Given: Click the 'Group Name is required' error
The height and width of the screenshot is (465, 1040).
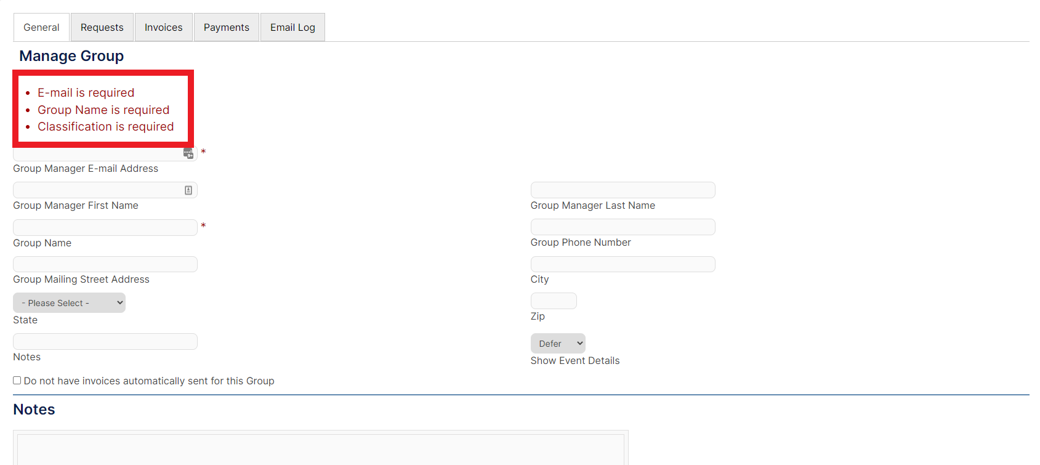Looking at the screenshot, I should pyautogui.click(x=103, y=110).
